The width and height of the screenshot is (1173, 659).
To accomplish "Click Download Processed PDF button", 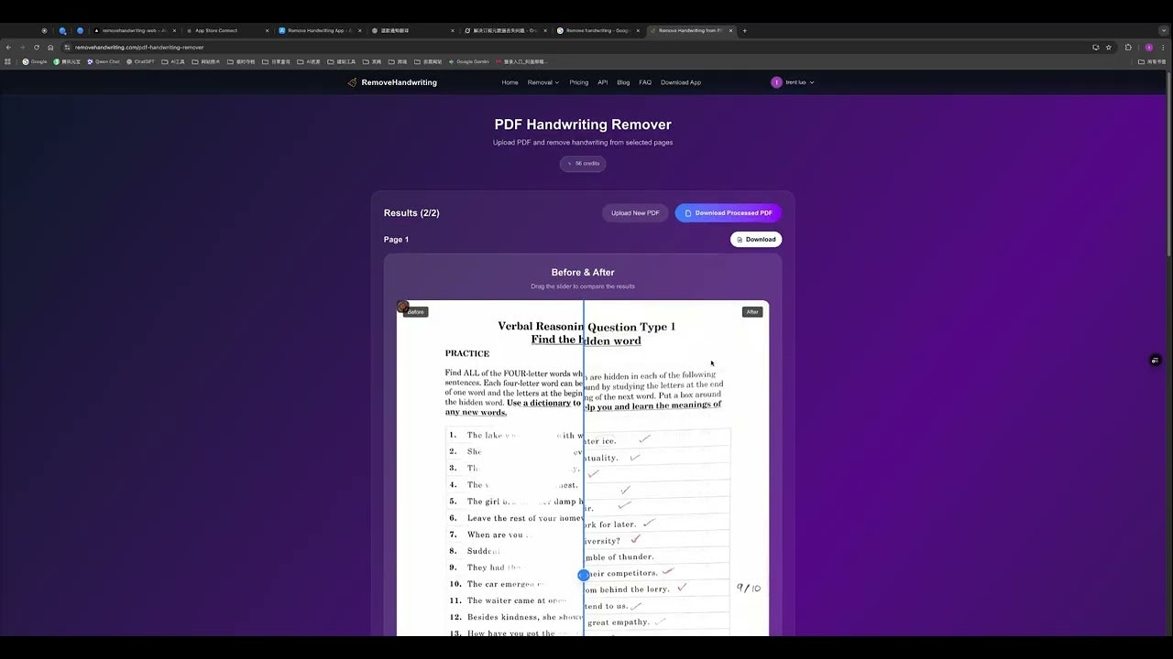I will click(729, 213).
